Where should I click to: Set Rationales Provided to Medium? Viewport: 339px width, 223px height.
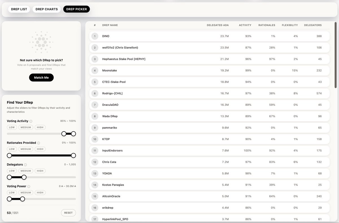click(x=26, y=149)
